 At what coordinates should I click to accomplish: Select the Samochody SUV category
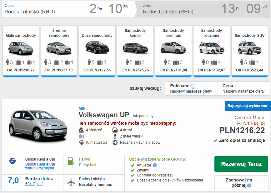(x=250, y=51)
